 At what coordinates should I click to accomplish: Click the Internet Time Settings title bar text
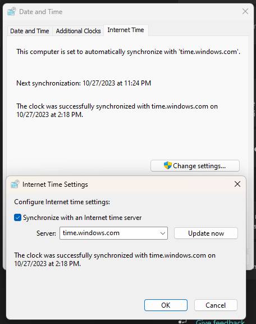[x=55, y=184]
